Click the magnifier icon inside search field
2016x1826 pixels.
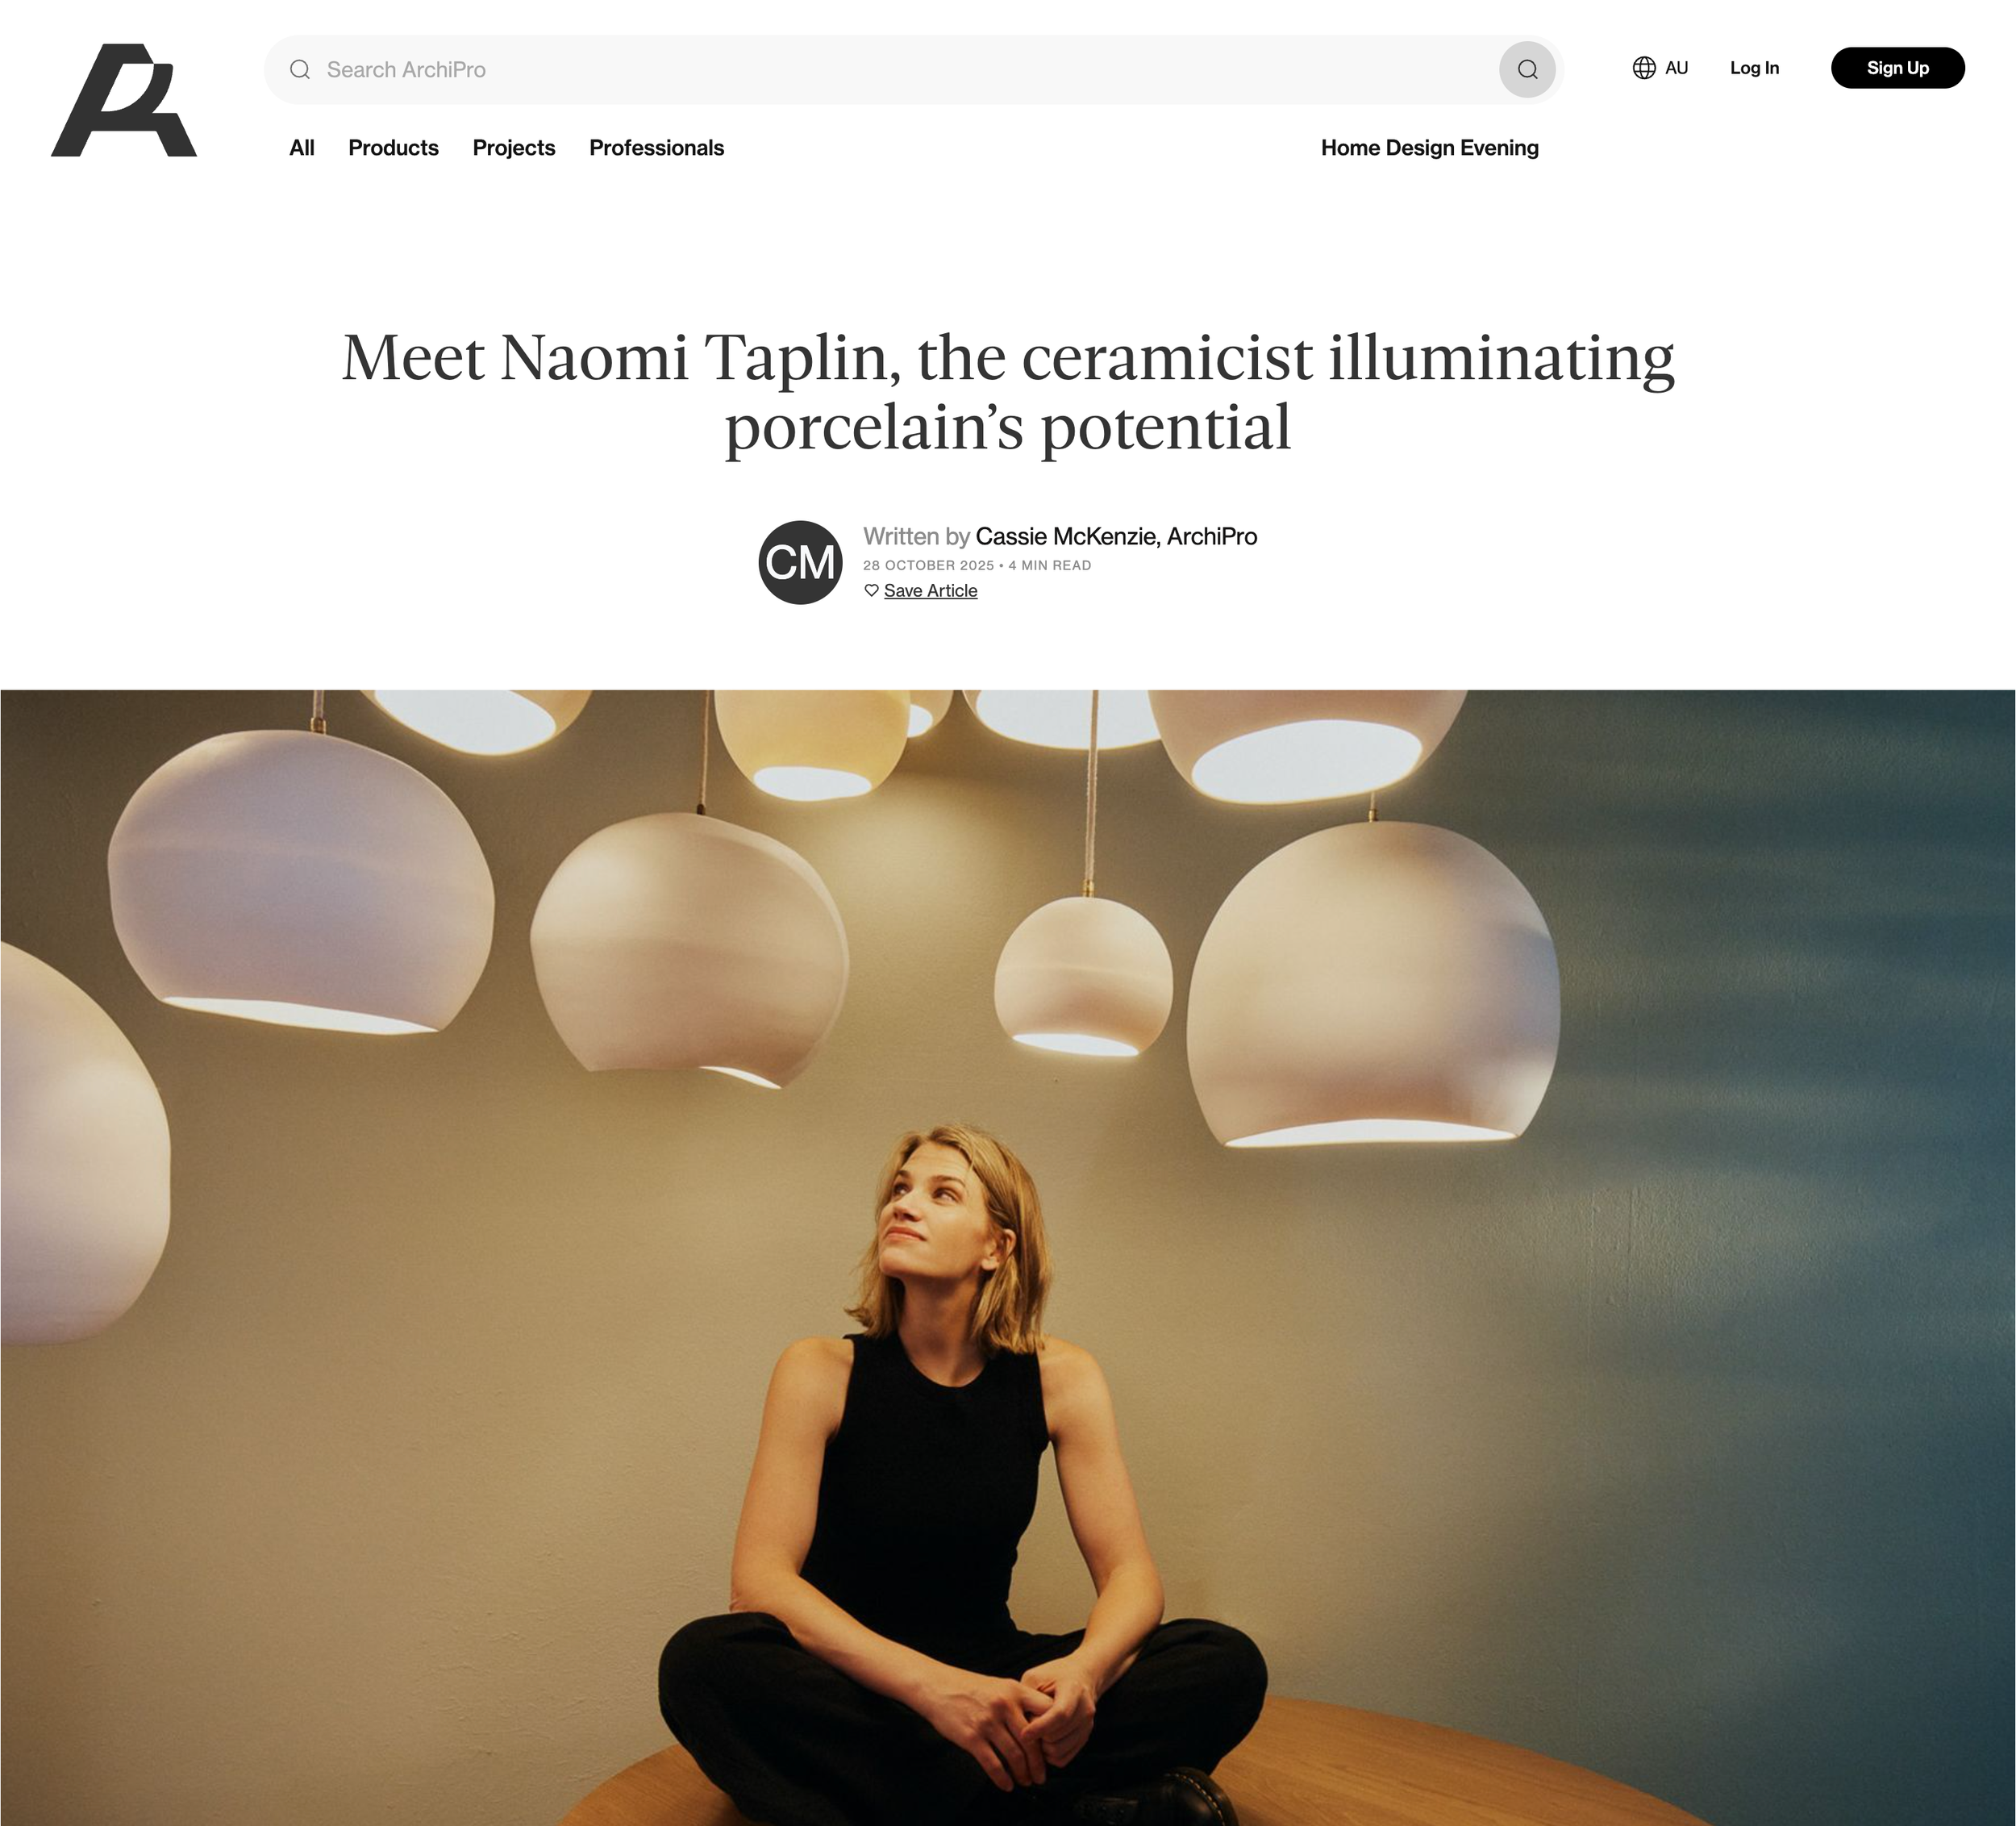tap(300, 69)
